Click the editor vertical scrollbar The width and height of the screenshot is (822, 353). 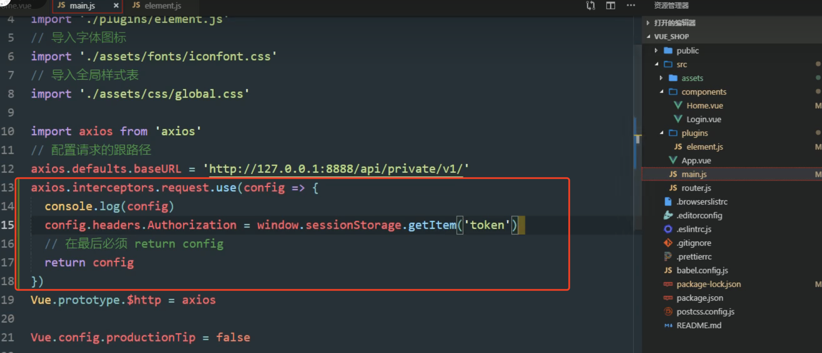[x=637, y=137]
